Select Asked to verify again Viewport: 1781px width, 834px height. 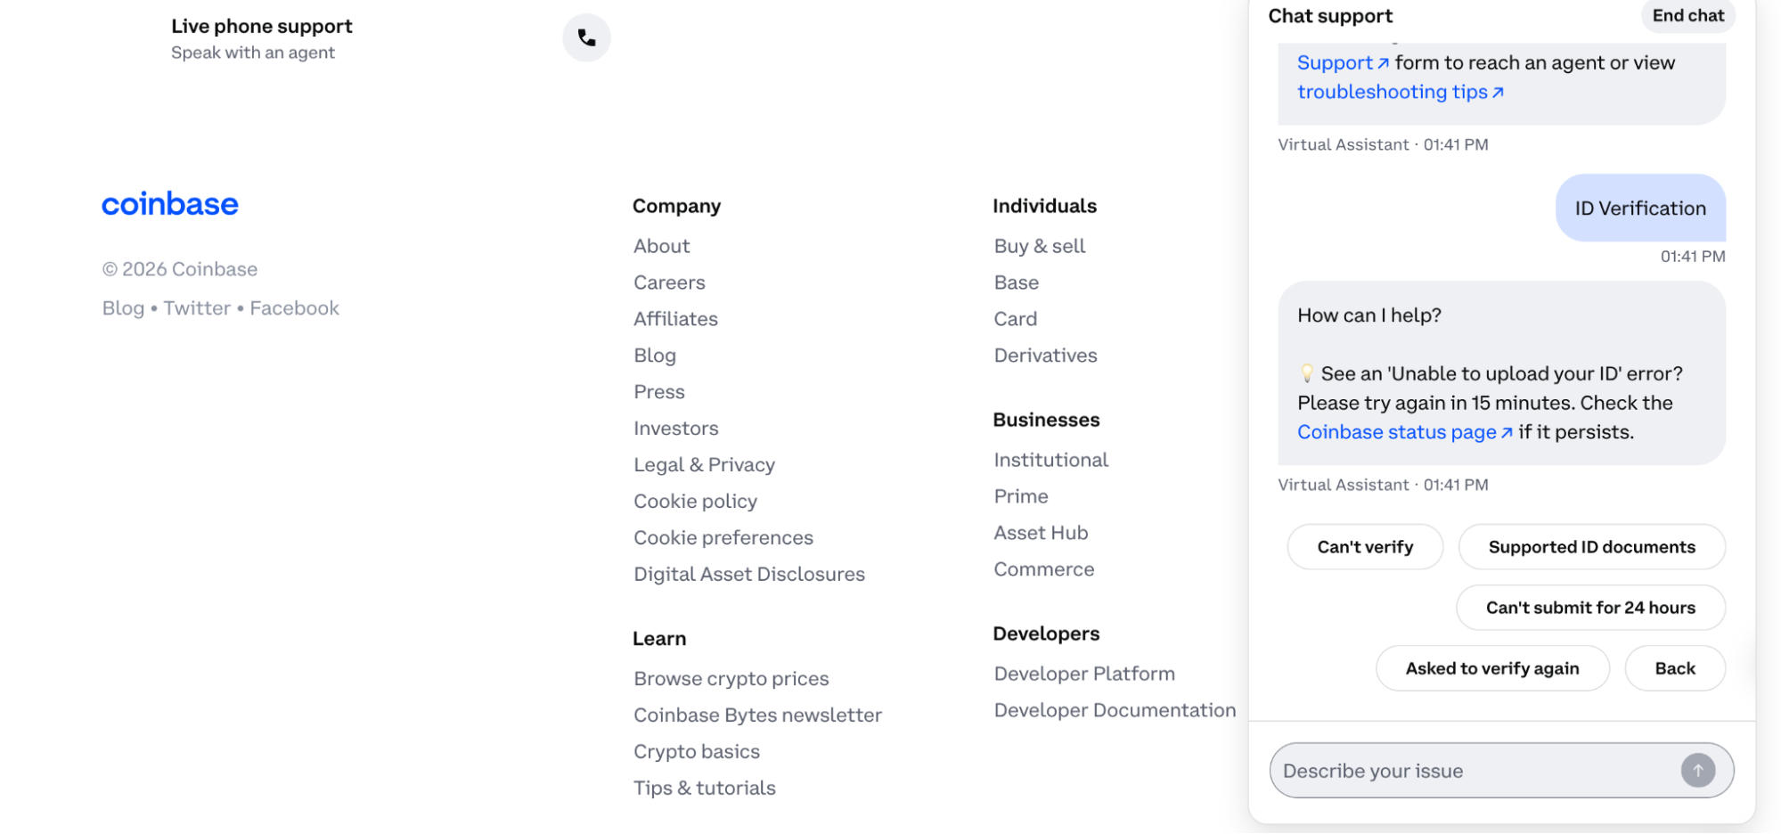pyautogui.click(x=1492, y=667)
